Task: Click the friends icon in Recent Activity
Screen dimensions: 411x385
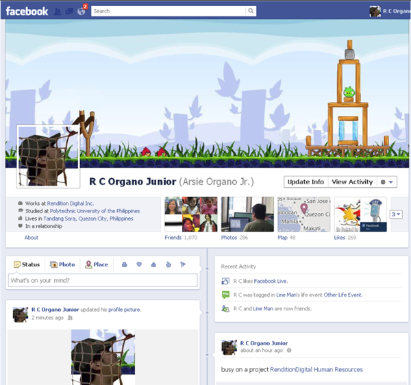Action: tap(225, 309)
